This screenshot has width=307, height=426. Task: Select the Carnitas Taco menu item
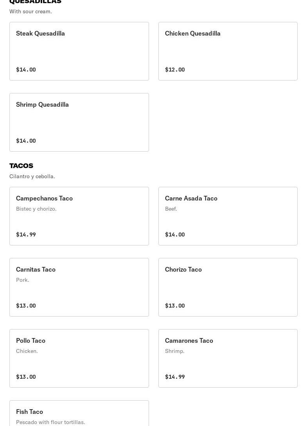79,287
